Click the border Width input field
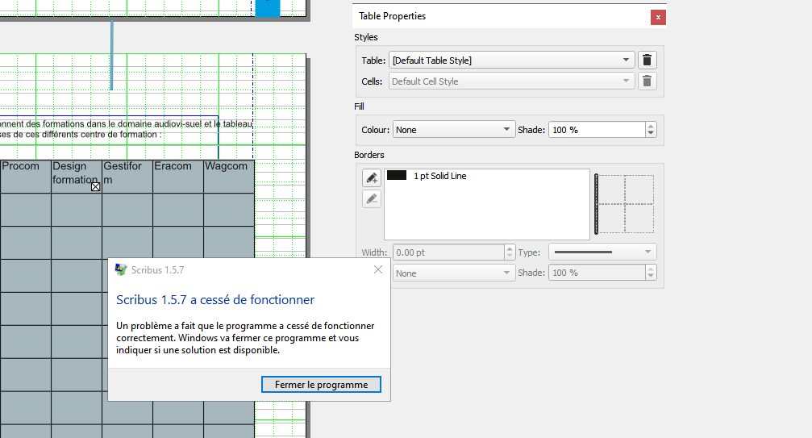This screenshot has width=812, height=438. (x=448, y=252)
